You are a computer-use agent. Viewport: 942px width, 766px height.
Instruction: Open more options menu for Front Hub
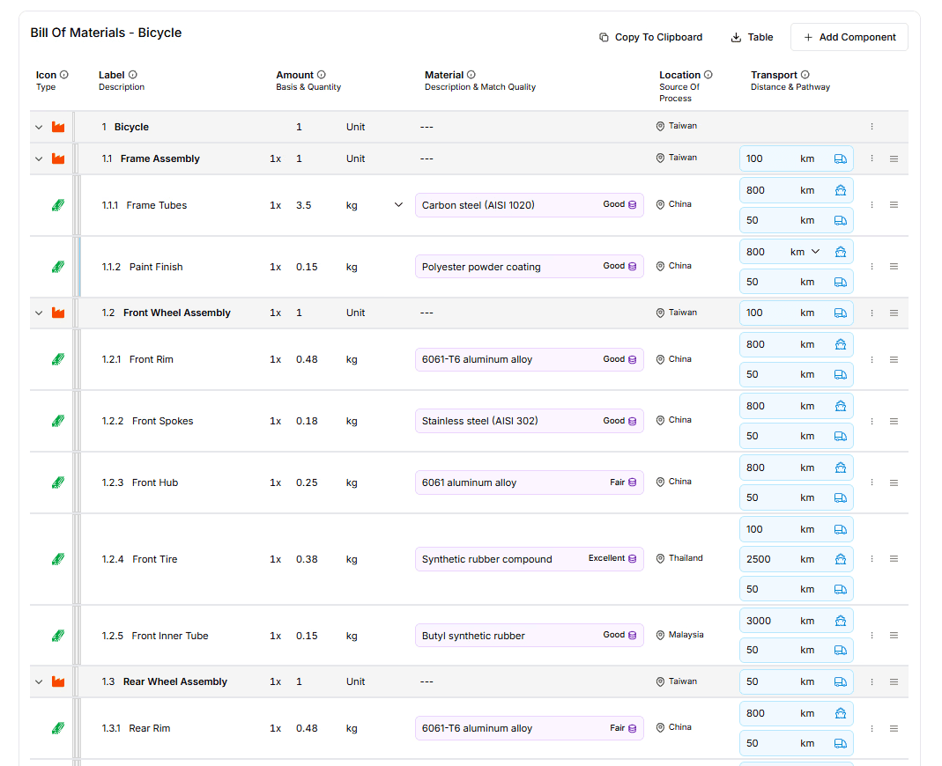tap(872, 482)
